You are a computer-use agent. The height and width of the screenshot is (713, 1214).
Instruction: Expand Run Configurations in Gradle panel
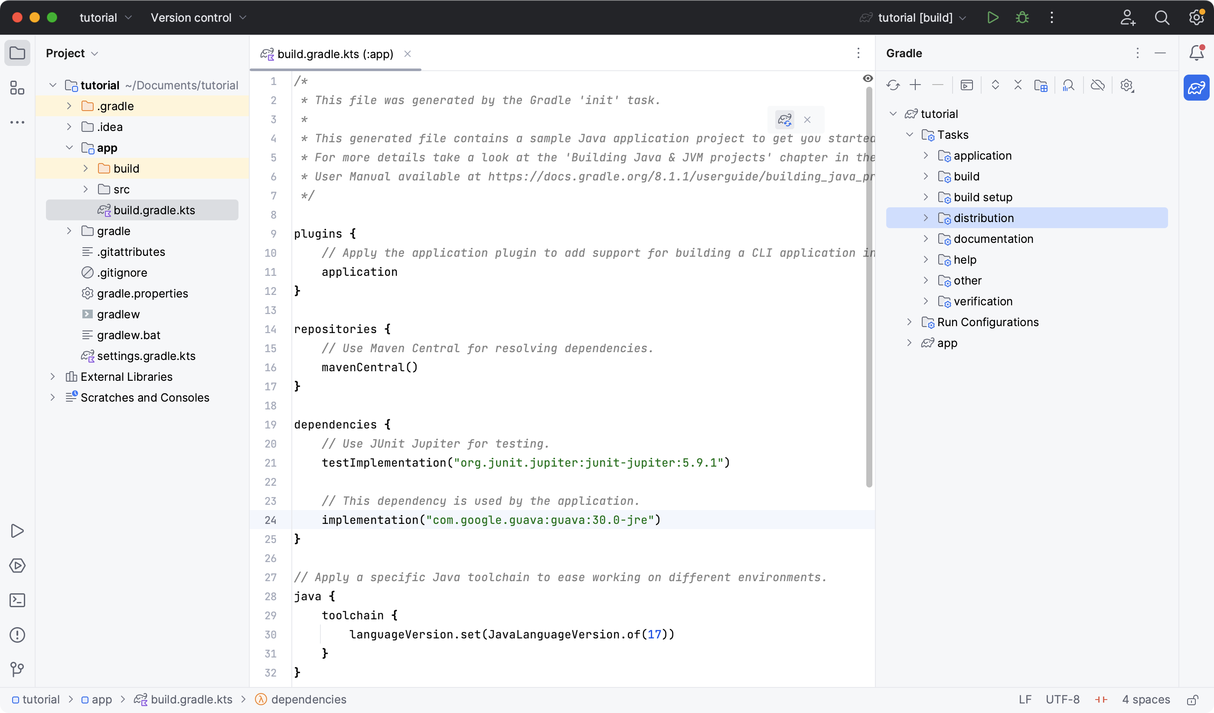tap(909, 322)
